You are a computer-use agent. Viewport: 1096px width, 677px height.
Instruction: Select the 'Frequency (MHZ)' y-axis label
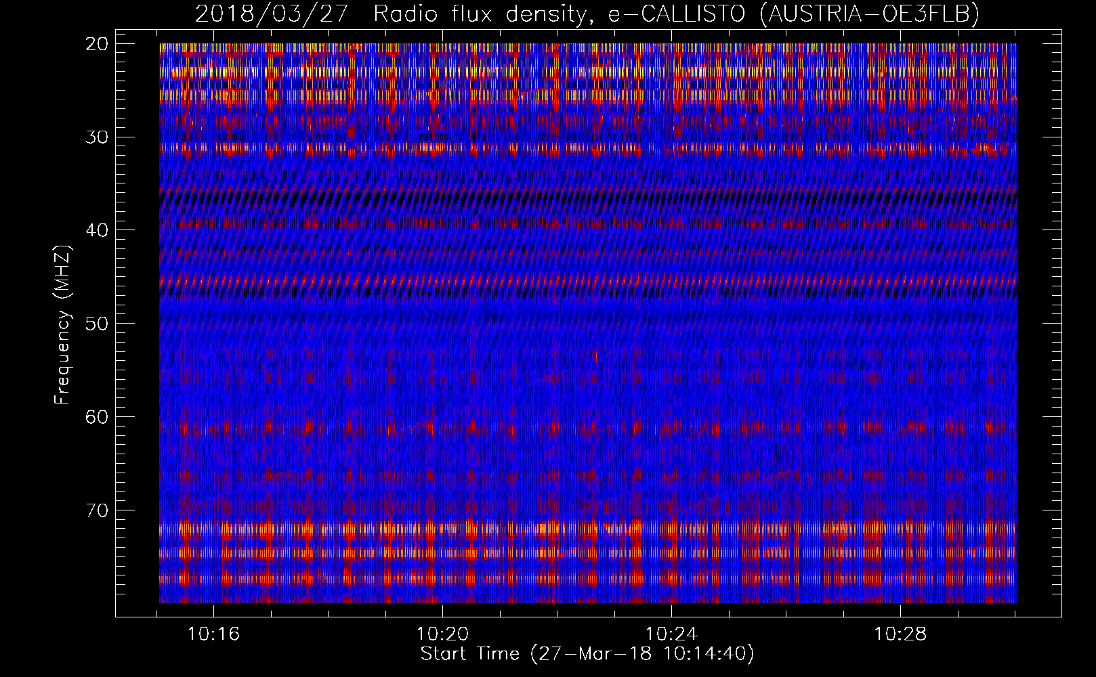coord(62,324)
